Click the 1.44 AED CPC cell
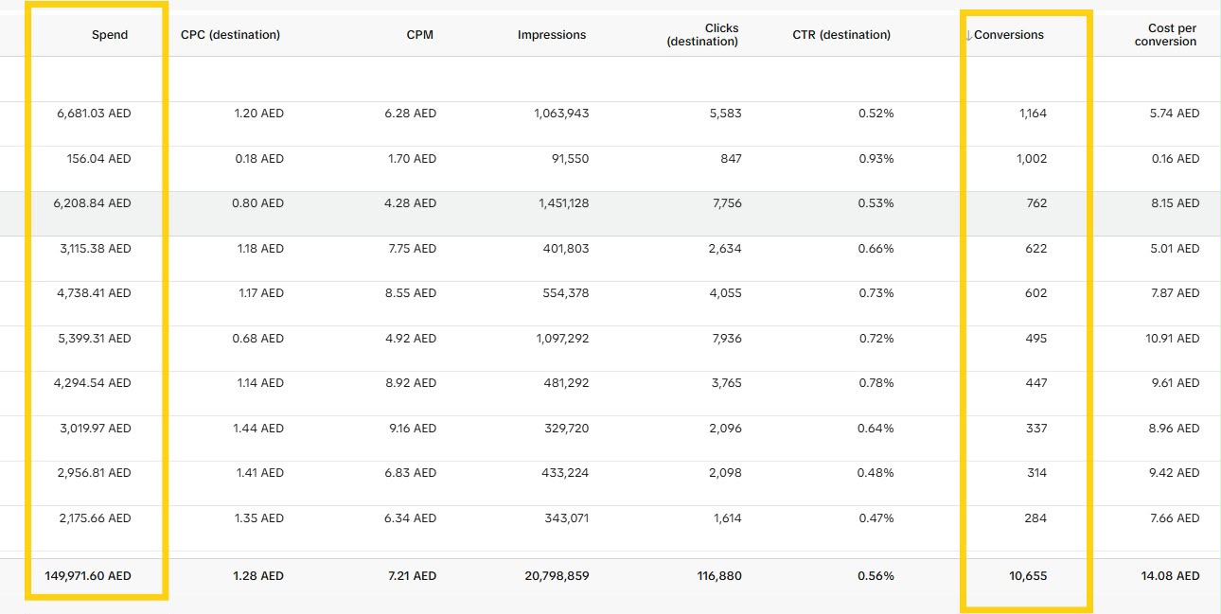Image resolution: width=1221 pixels, height=614 pixels. point(259,429)
